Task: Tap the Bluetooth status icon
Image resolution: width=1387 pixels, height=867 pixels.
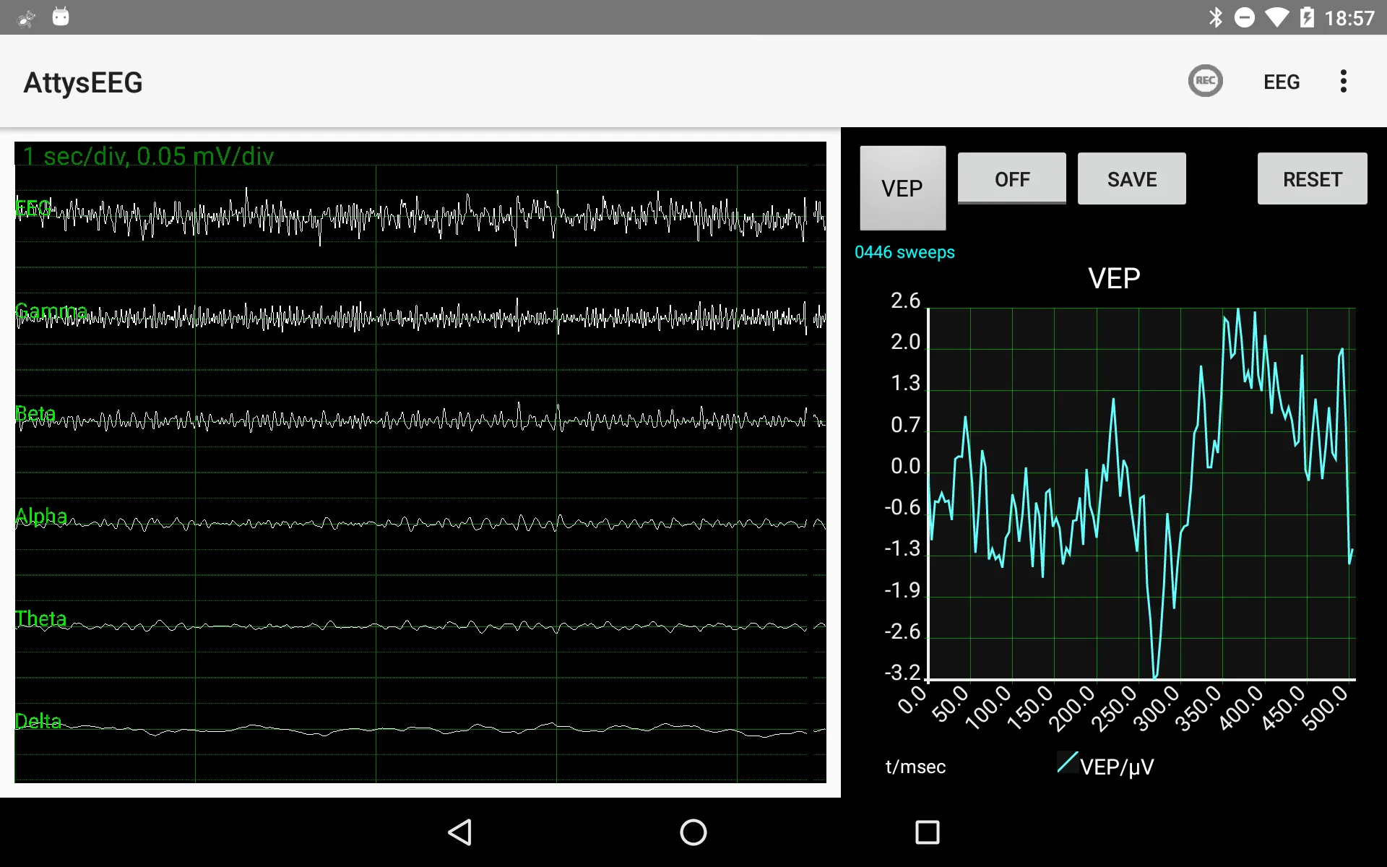Action: point(1216,17)
